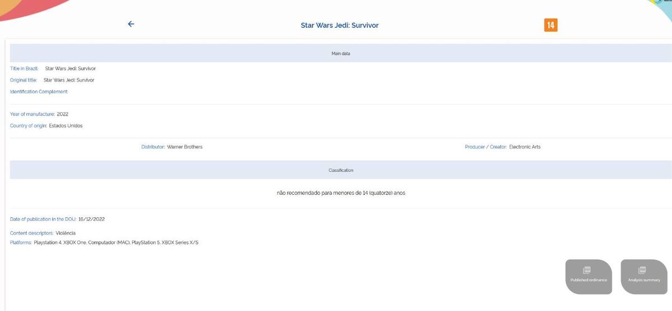This screenshot has height=311, width=672.
Task: Click the Title in Brazil label
Action: pos(25,68)
